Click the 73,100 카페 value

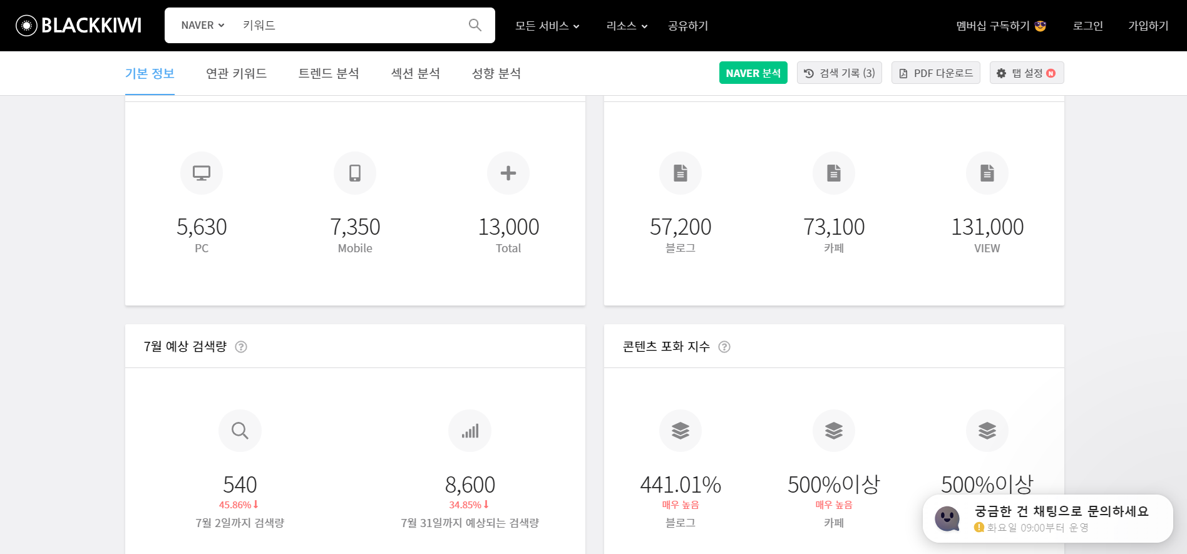click(x=834, y=227)
